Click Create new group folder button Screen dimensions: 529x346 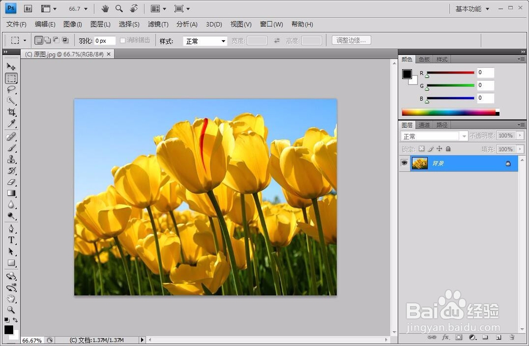pyautogui.click(x=485, y=337)
